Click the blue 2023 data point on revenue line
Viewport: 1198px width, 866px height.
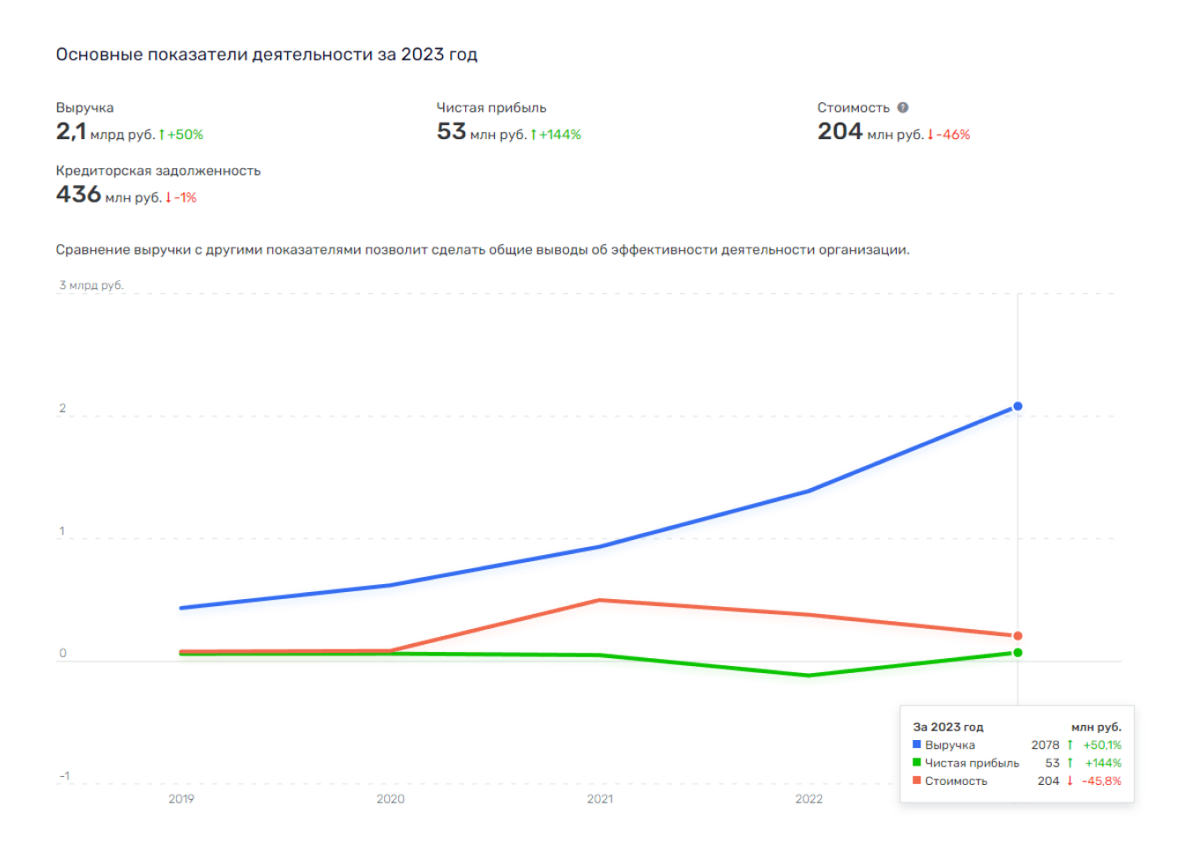pos(1017,406)
